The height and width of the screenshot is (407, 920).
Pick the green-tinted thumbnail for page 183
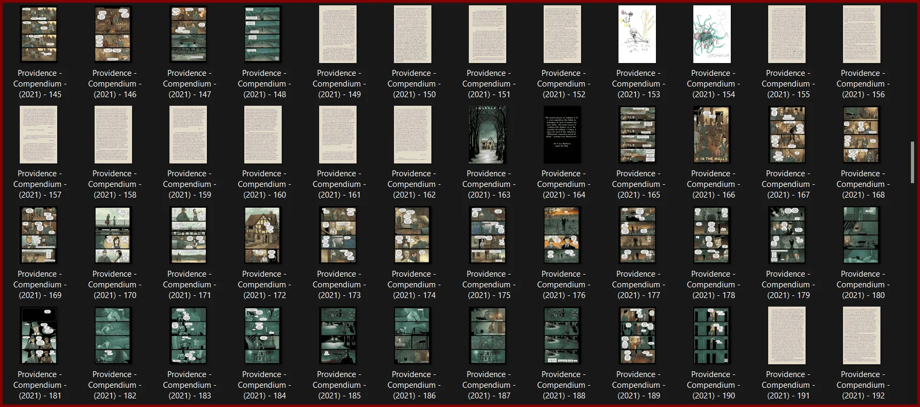[188, 335]
